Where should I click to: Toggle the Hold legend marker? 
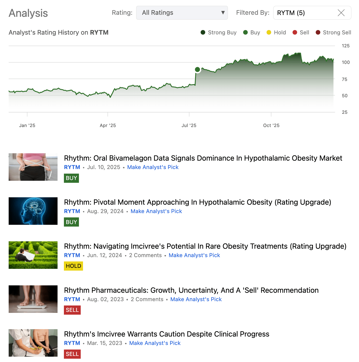(269, 32)
